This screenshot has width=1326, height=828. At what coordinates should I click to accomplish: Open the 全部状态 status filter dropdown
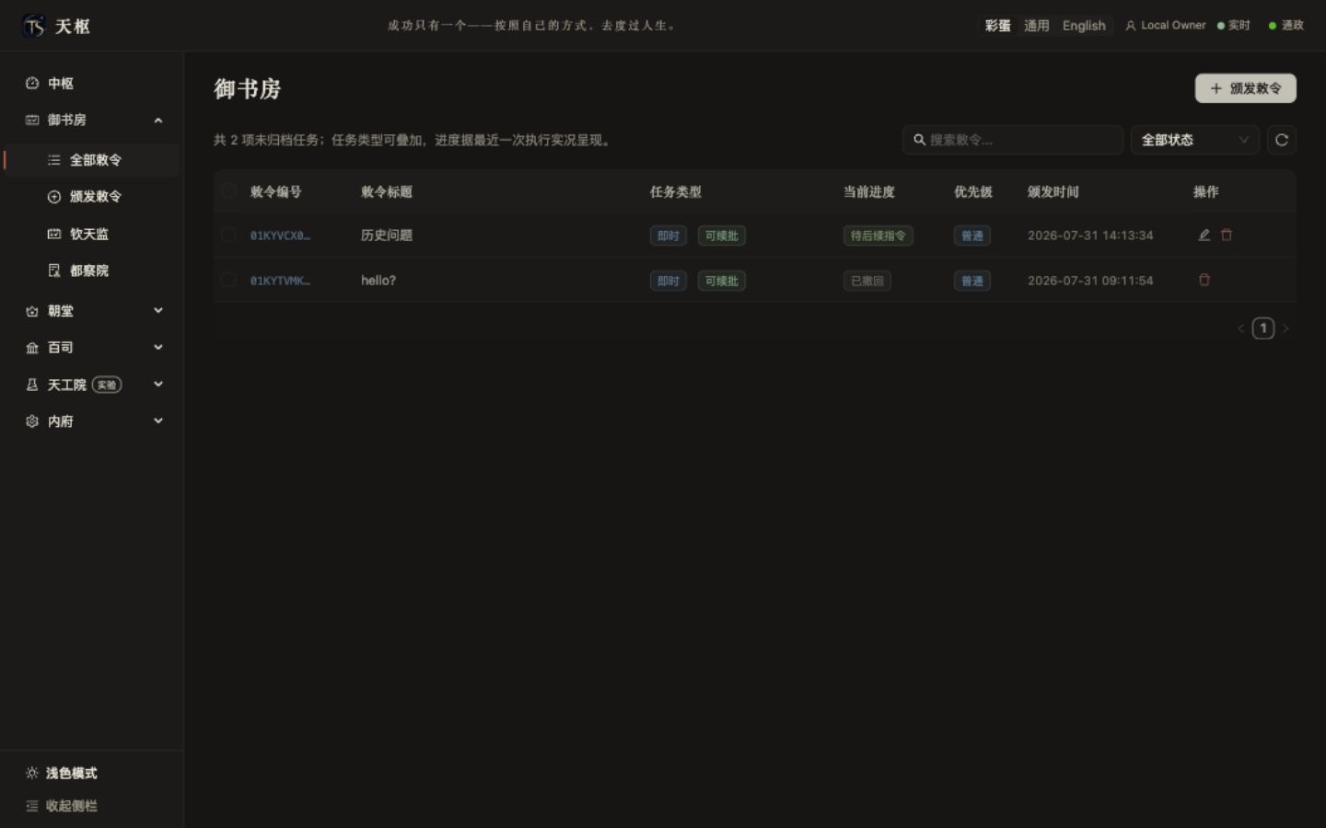coord(1194,140)
